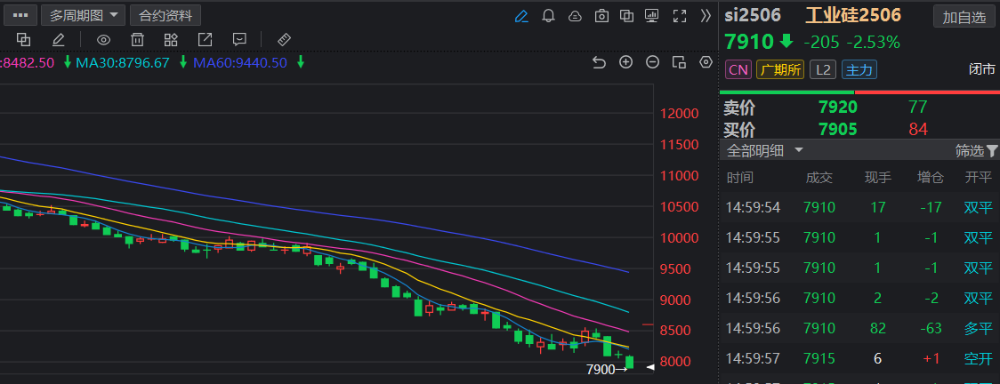This screenshot has height=384, width=1000.
Task: Open the price alert bell
Action: pyautogui.click(x=548, y=16)
